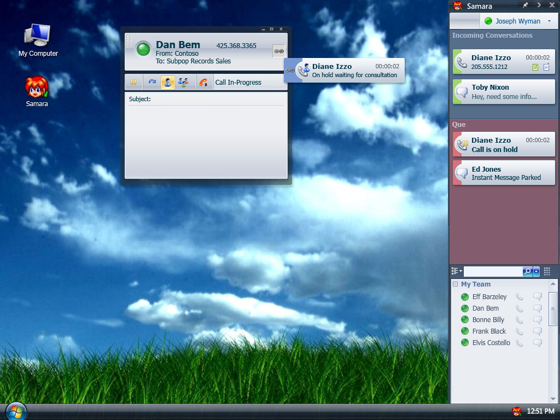
Task: Open the dial pad grid icon
Action: click(547, 271)
